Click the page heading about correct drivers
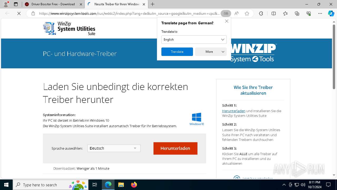337x190 pixels. coord(116,93)
